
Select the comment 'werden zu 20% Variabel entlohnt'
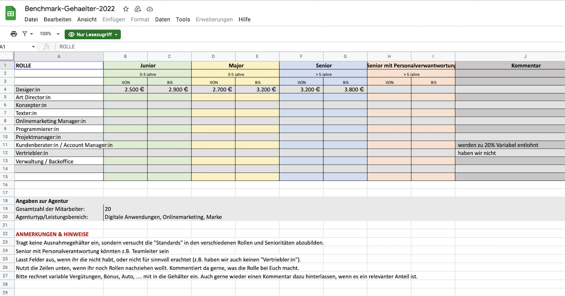pyautogui.click(x=510, y=145)
